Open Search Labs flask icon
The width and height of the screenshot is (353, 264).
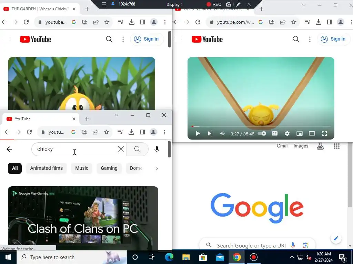[320, 146]
